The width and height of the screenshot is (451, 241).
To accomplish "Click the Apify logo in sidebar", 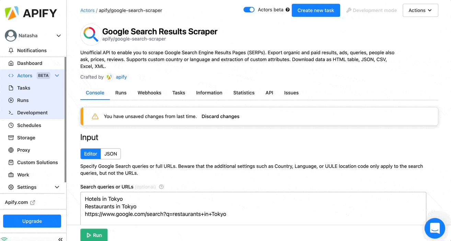I will pyautogui.click(x=31, y=13).
